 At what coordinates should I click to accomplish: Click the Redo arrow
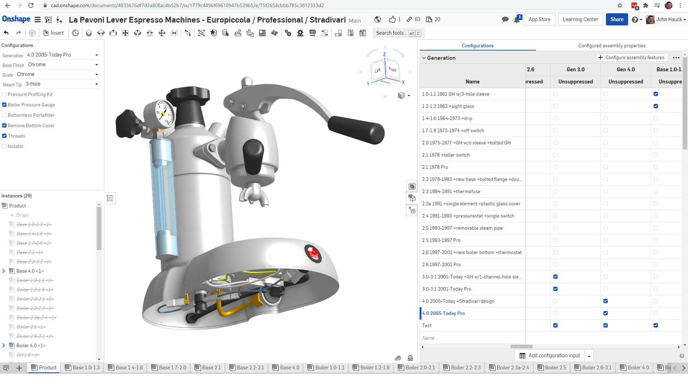[19, 33]
